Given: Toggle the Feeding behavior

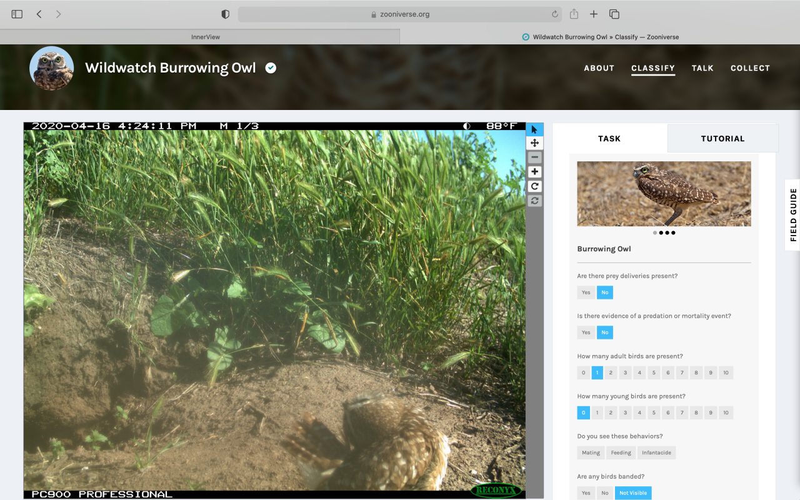Looking at the screenshot, I should pos(621,452).
